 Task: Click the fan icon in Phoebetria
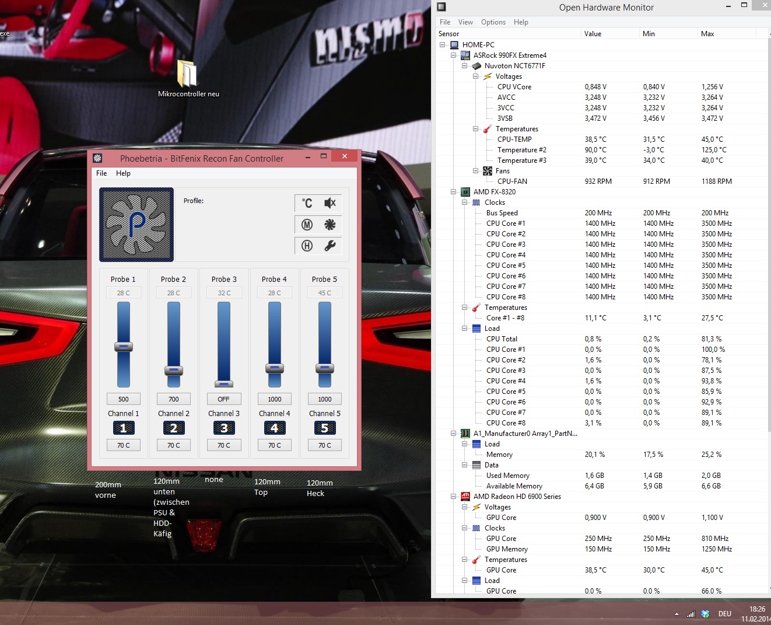330,225
